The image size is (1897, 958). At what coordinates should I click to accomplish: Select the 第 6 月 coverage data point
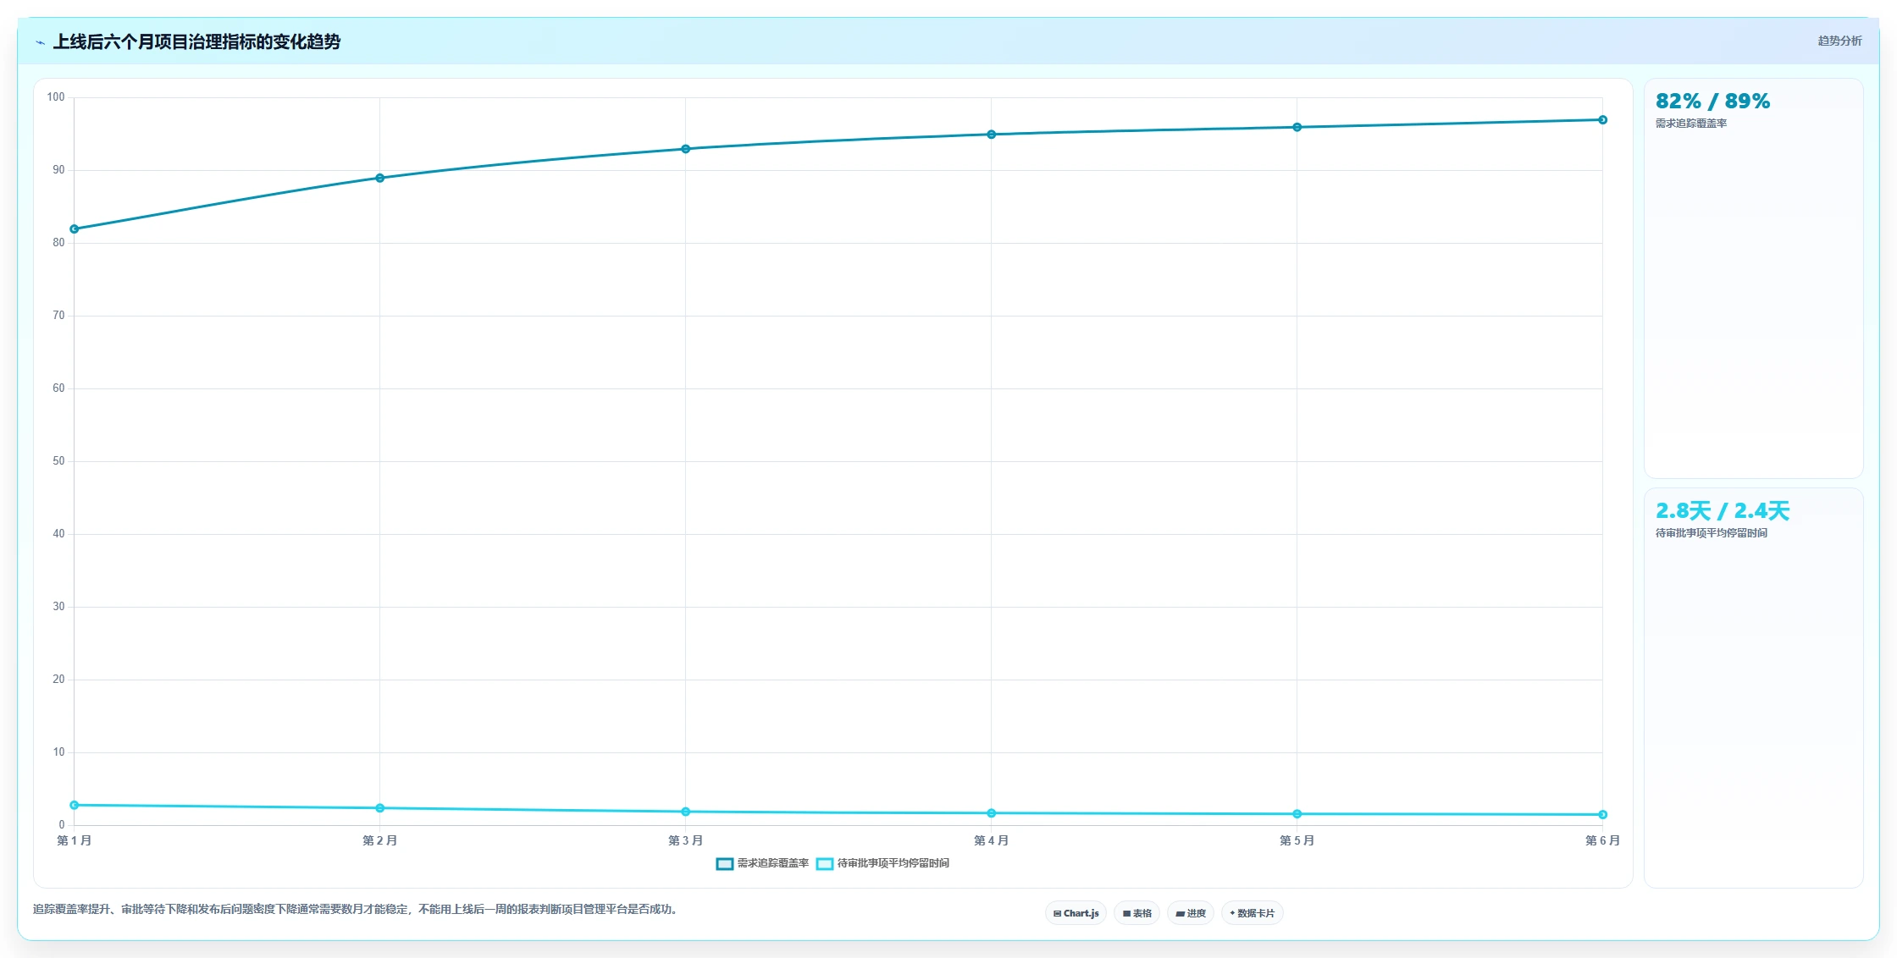click(x=1602, y=119)
